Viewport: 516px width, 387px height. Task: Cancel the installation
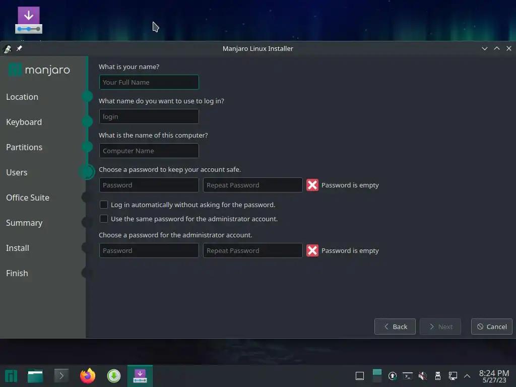(x=492, y=327)
